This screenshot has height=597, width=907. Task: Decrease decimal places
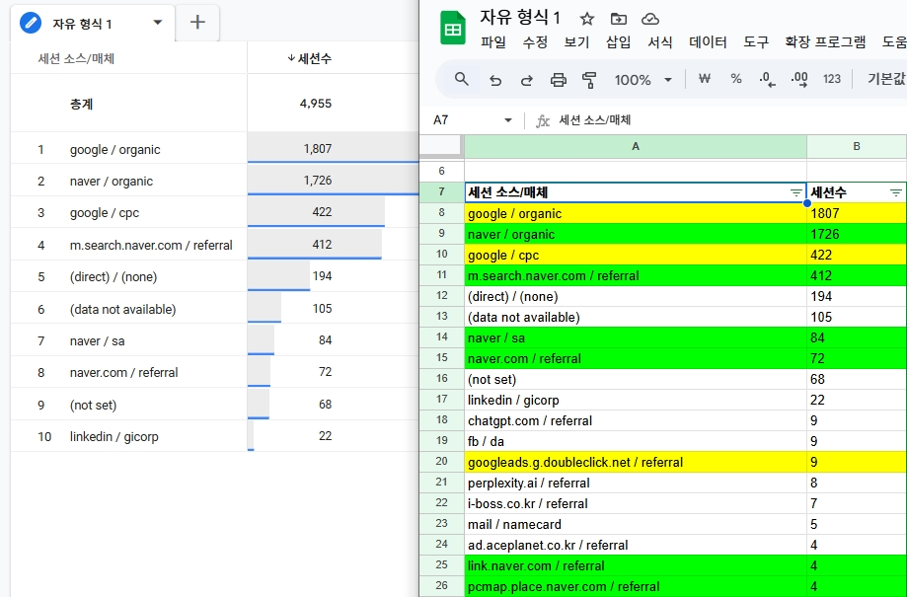pos(767,79)
